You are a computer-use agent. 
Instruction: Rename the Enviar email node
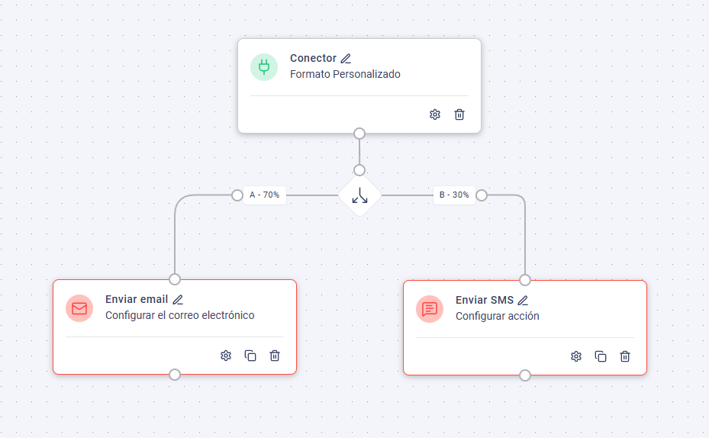coord(178,300)
